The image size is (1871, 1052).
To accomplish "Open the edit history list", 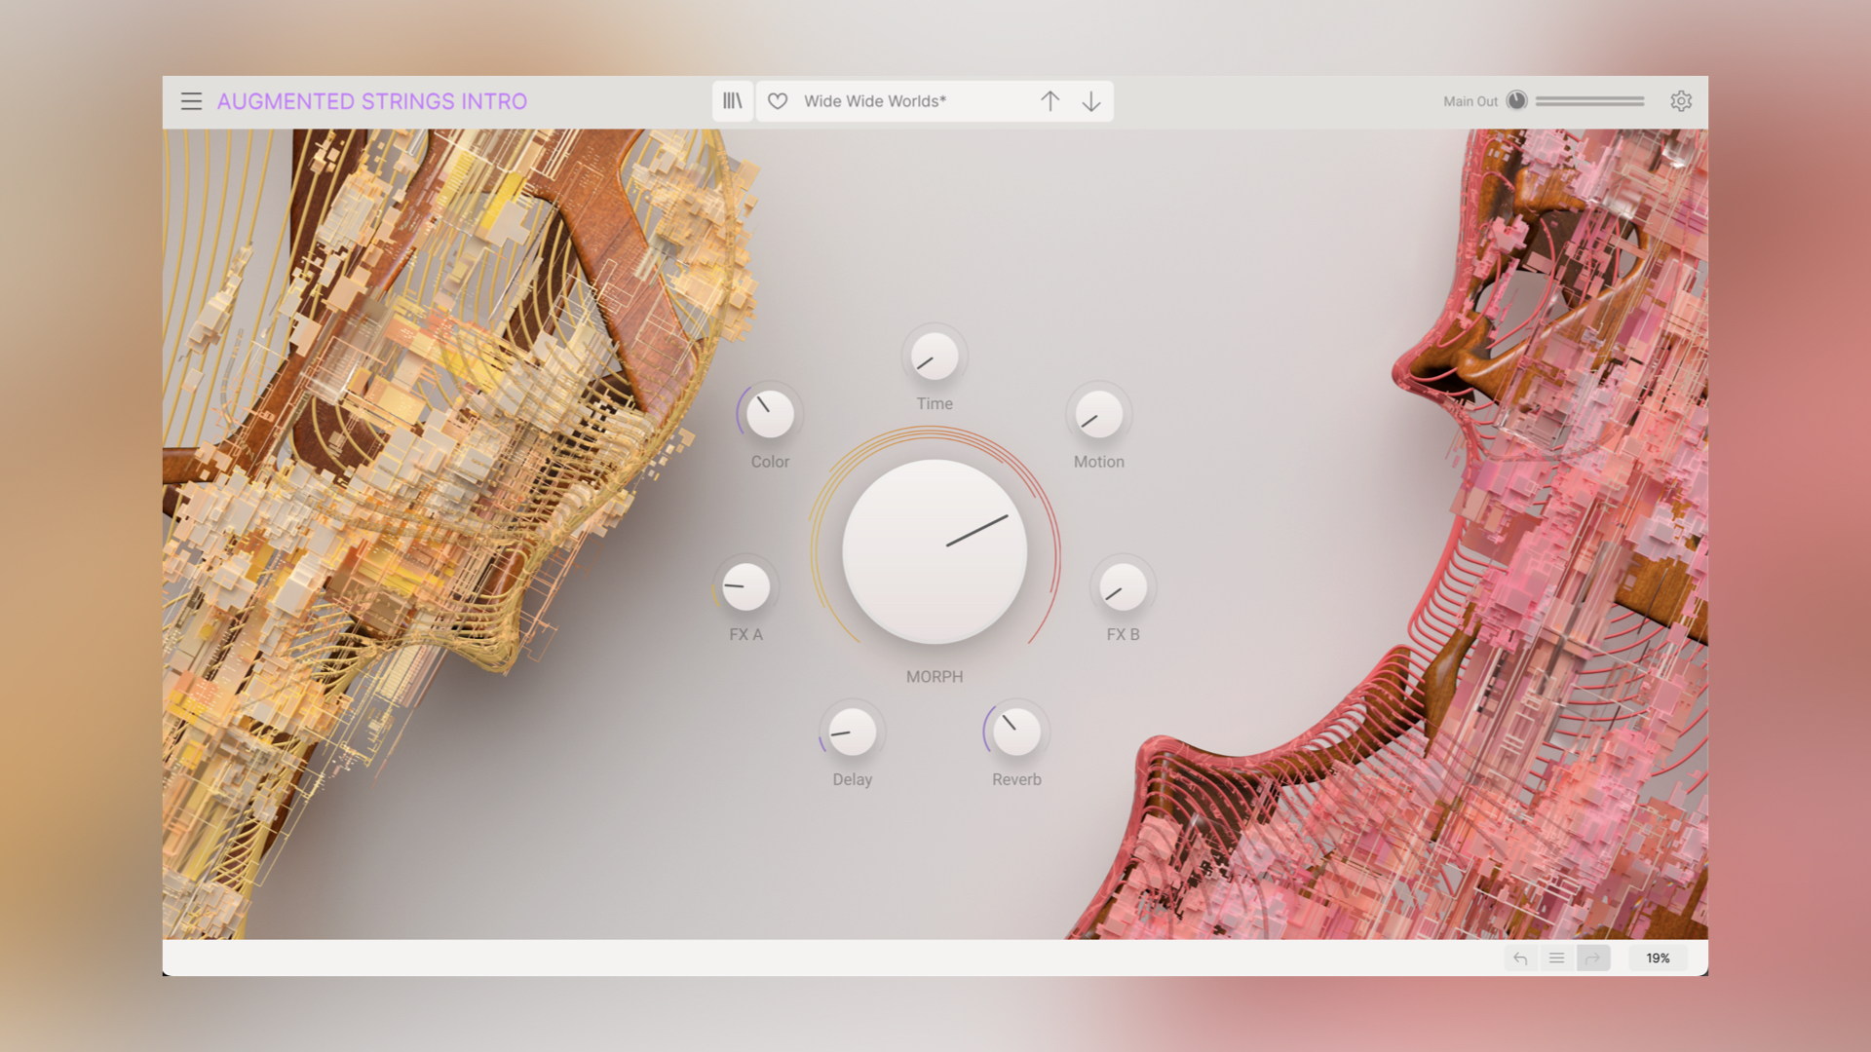I will (x=1556, y=958).
